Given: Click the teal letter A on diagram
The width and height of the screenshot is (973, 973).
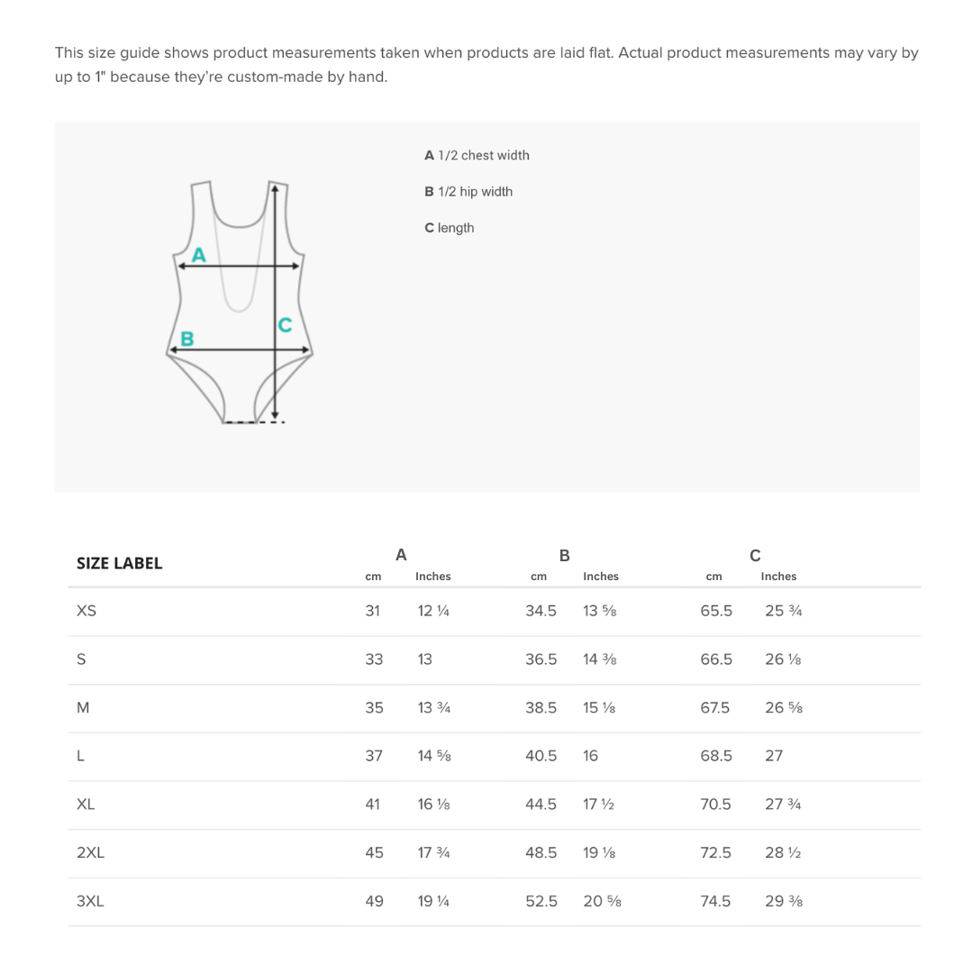Looking at the screenshot, I should pyautogui.click(x=198, y=254).
